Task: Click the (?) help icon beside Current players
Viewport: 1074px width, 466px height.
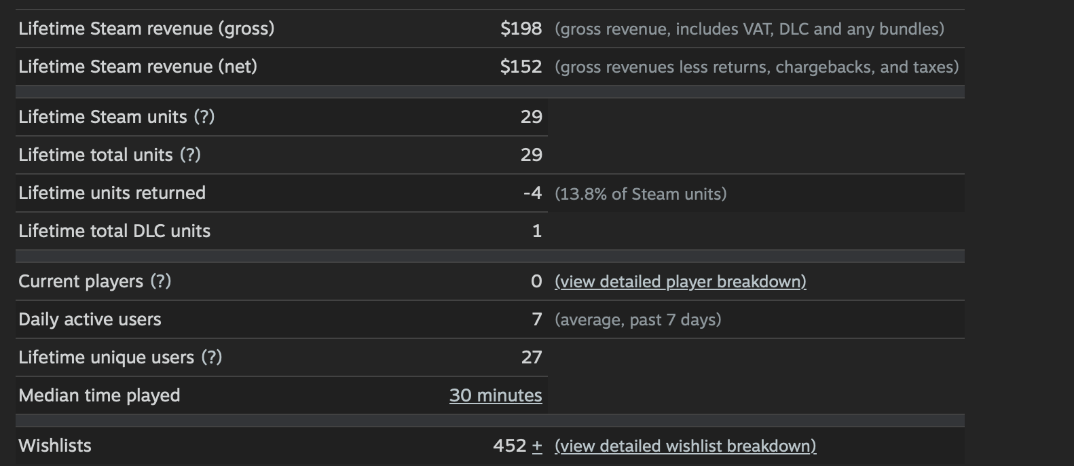Action: point(161,281)
